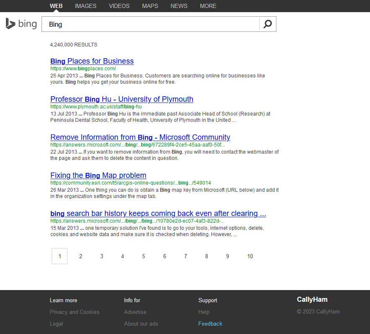Jump to results page 5
Image resolution: width=370 pixels, height=334 pixels.
(x=143, y=256)
